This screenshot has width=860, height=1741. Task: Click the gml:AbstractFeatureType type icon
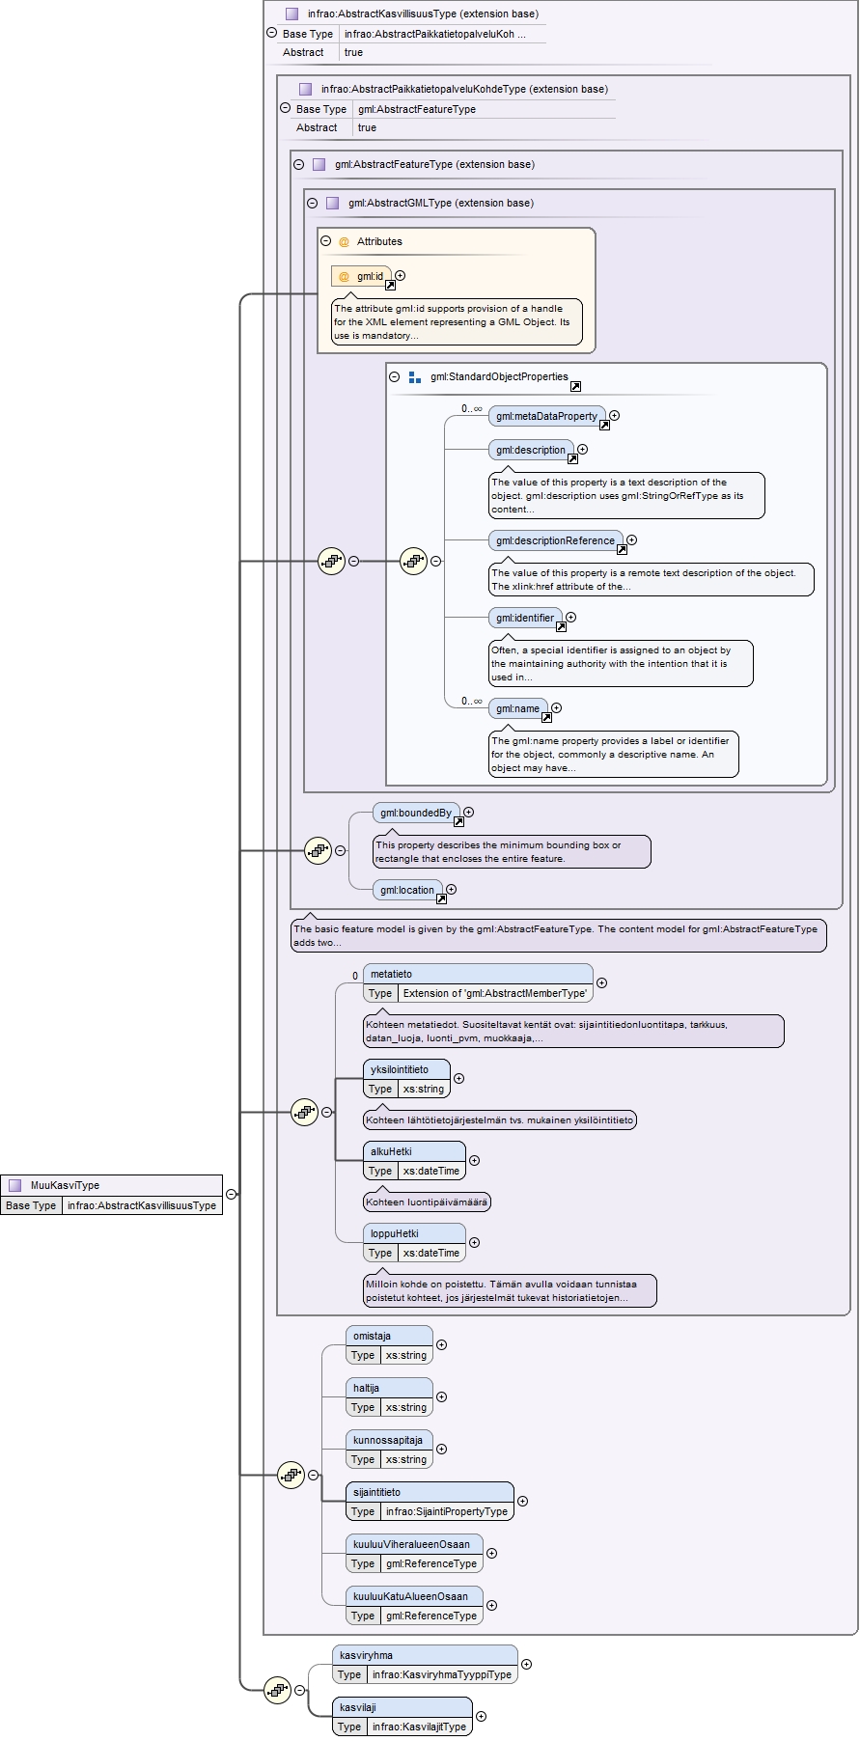[x=319, y=164]
